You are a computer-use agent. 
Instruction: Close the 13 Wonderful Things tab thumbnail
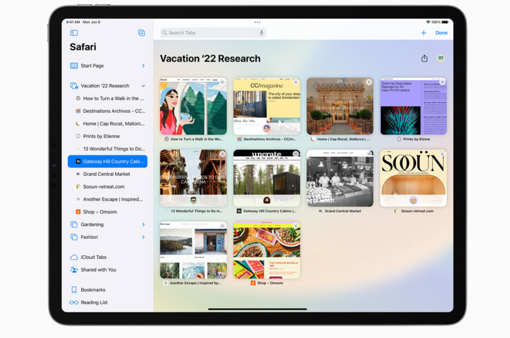click(222, 154)
